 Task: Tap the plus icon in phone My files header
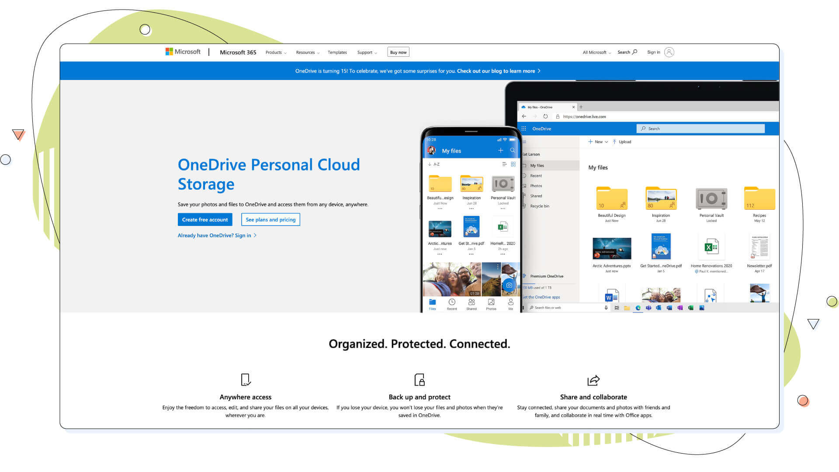[501, 150]
